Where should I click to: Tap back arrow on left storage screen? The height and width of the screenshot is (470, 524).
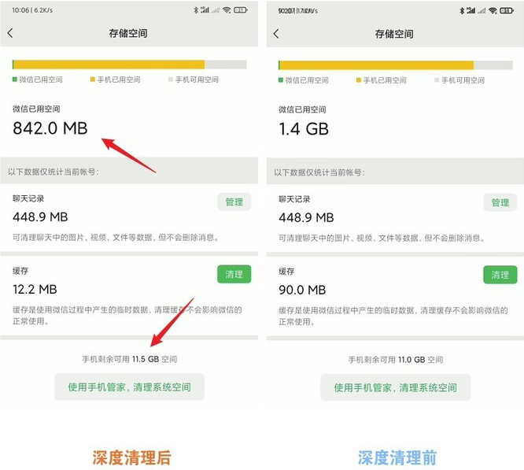10,33
